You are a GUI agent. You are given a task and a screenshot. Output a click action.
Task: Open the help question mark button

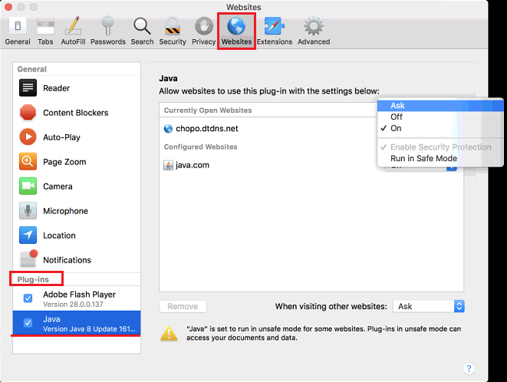tap(469, 368)
